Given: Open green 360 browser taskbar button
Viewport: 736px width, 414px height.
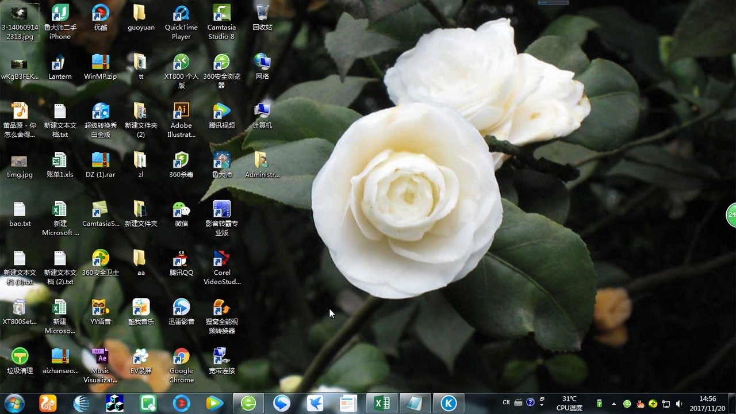Looking at the screenshot, I should click(x=248, y=403).
